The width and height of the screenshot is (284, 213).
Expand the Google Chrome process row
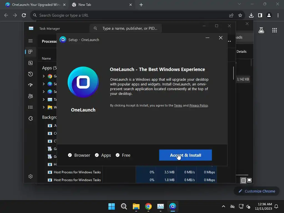tap(44, 76)
